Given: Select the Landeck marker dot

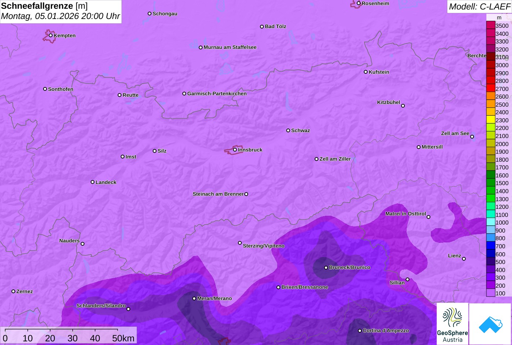Looking at the screenshot, I should 93,182.
